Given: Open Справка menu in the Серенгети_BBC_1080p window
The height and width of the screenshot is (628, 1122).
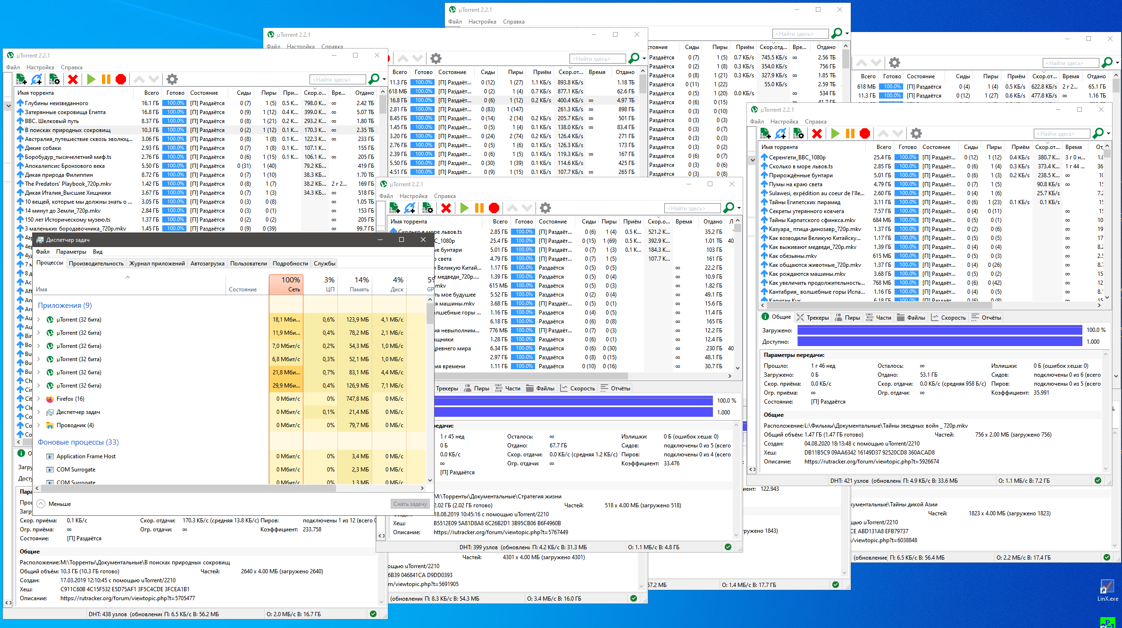Looking at the screenshot, I should coord(816,122).
